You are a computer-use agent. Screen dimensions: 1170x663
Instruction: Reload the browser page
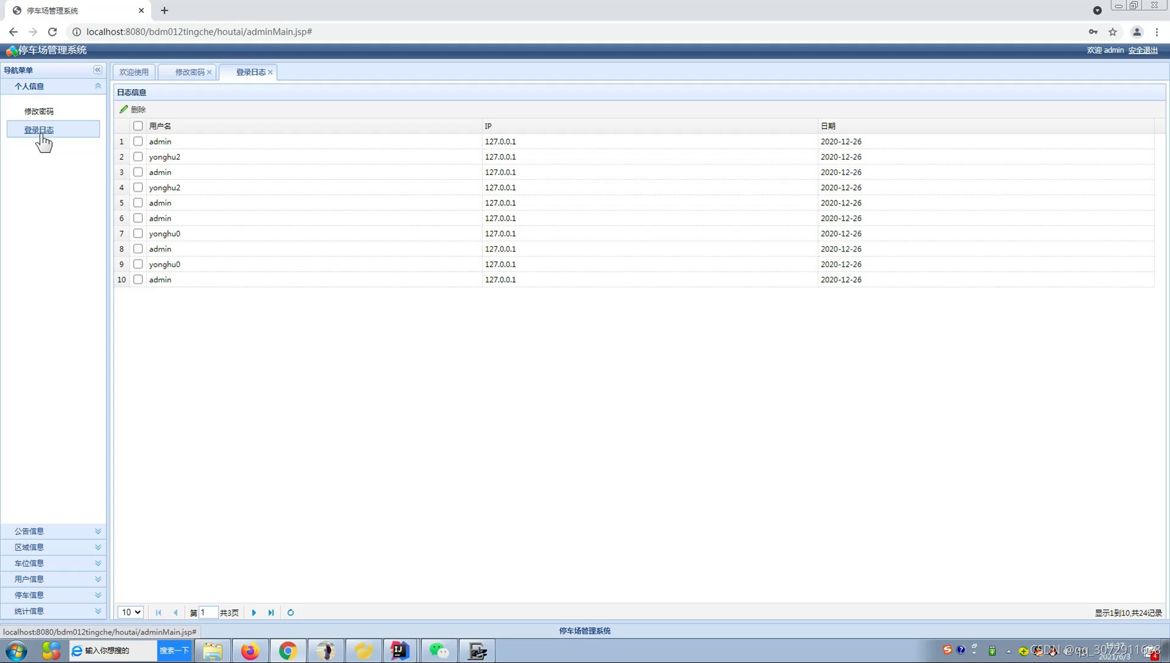52,32
